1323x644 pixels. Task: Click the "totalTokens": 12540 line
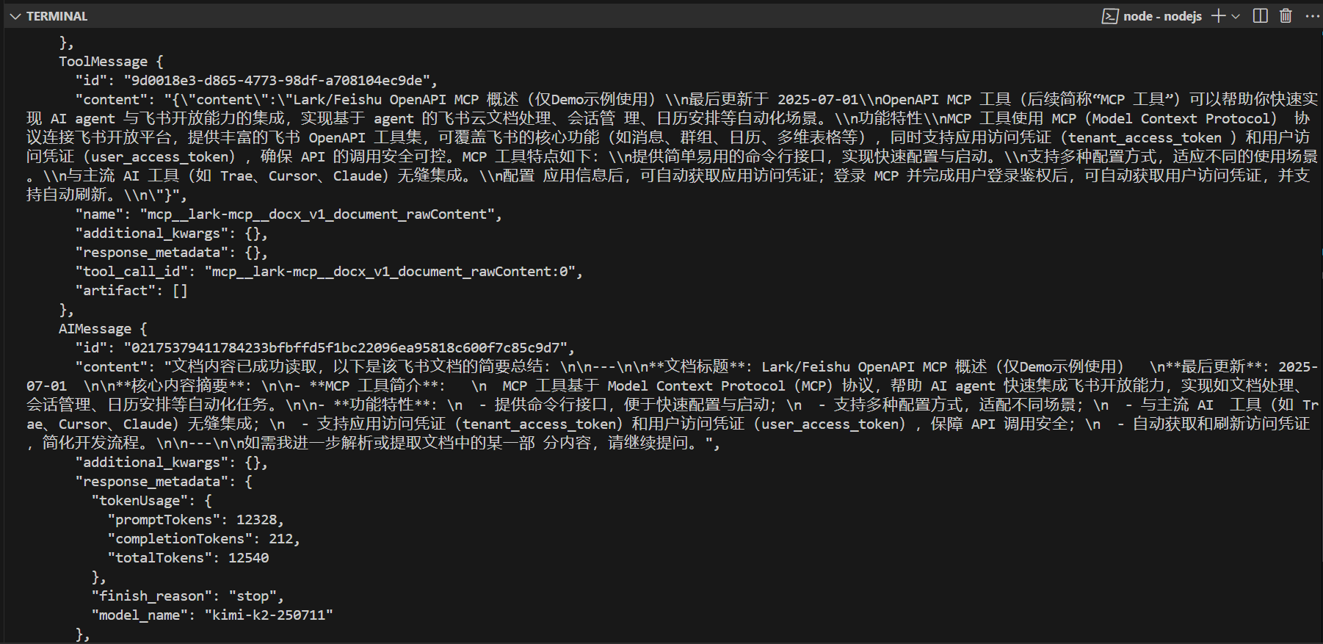pos(188,558)
